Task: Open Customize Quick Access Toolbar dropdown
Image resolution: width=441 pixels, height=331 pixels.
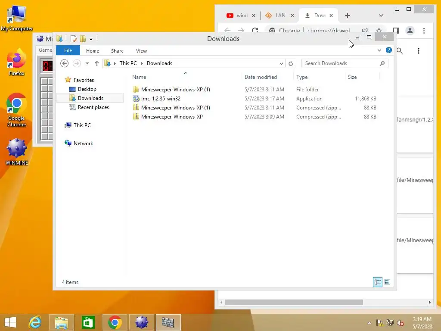Action: 91,39
